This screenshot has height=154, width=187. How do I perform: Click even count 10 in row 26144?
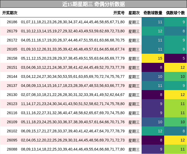(x=175, y=76)
